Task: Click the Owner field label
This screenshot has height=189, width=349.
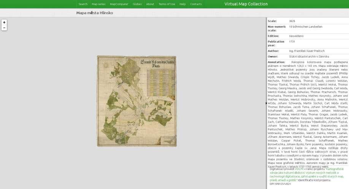Action: [x=273, y=57]
